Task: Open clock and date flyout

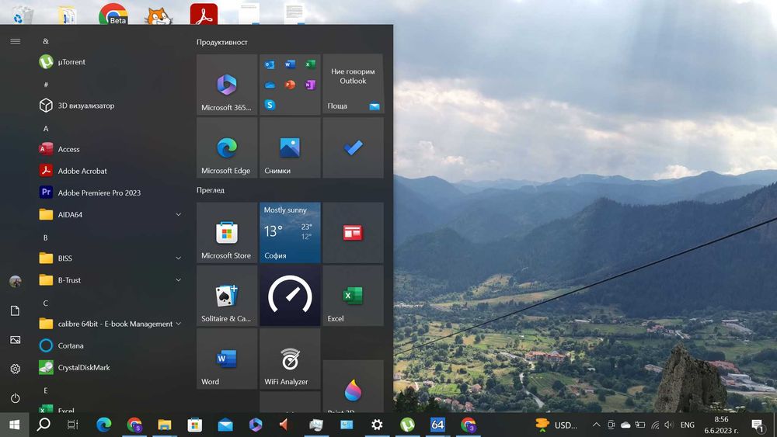Action: point(722,425)
